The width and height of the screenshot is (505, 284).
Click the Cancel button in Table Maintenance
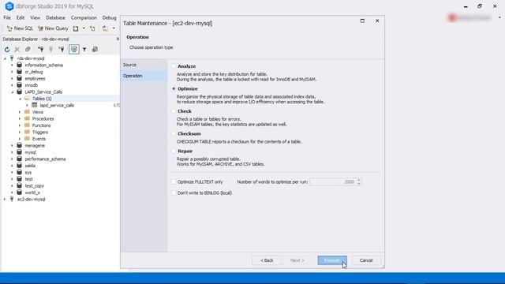(366, 260)
